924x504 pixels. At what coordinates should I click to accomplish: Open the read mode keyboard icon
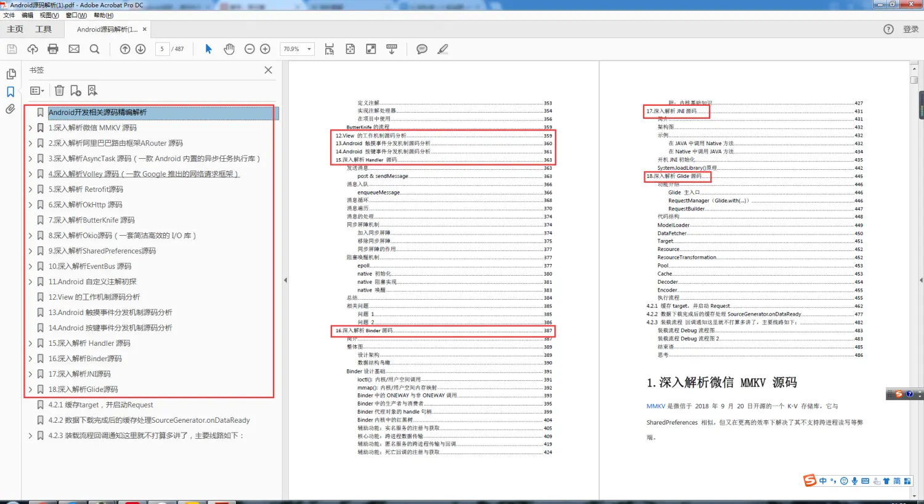[x=391, y=49]
